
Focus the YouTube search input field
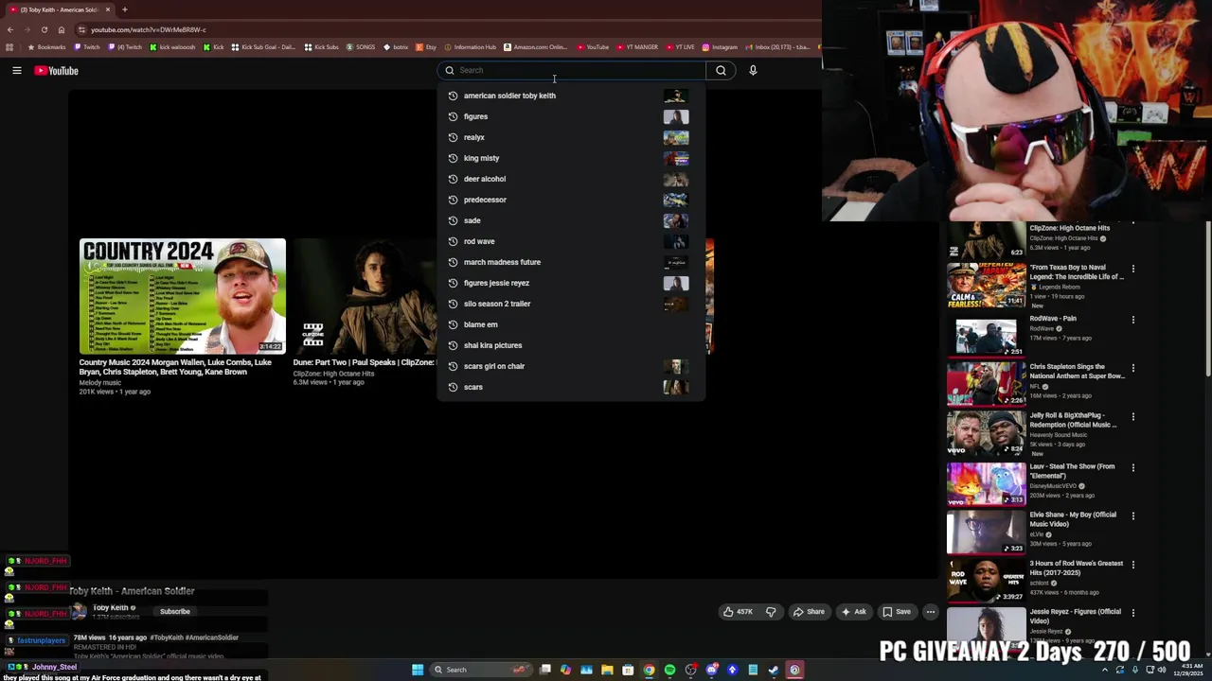(571, 70)
